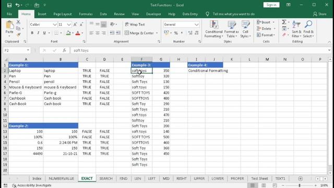
Task: Open Cell Styles dropdown
Action: click(x=245, y=29)
